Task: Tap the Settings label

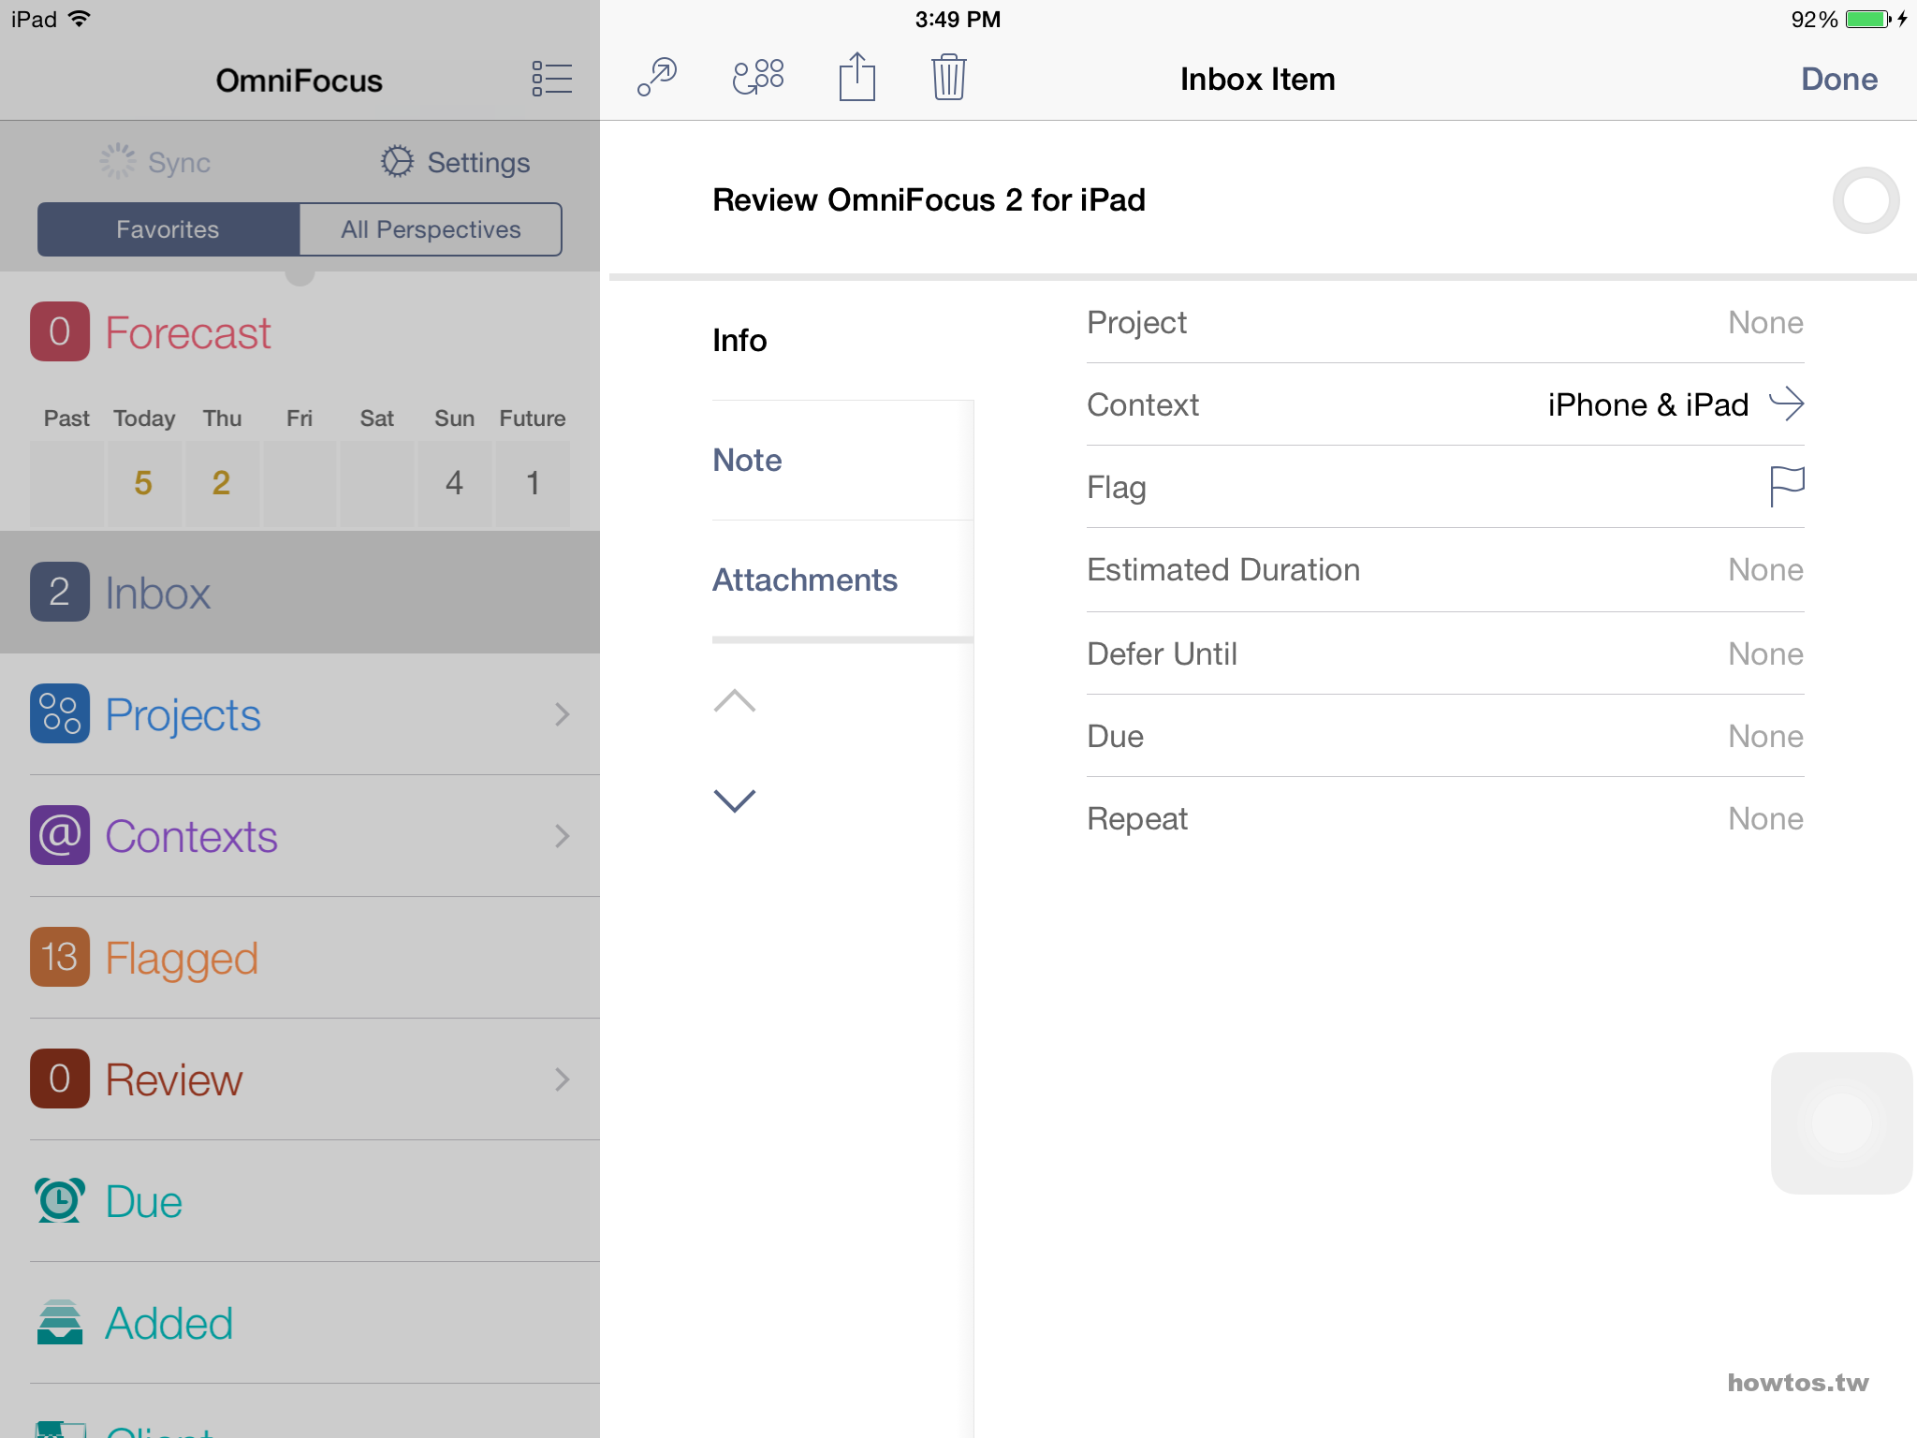Action: [478, 163]
